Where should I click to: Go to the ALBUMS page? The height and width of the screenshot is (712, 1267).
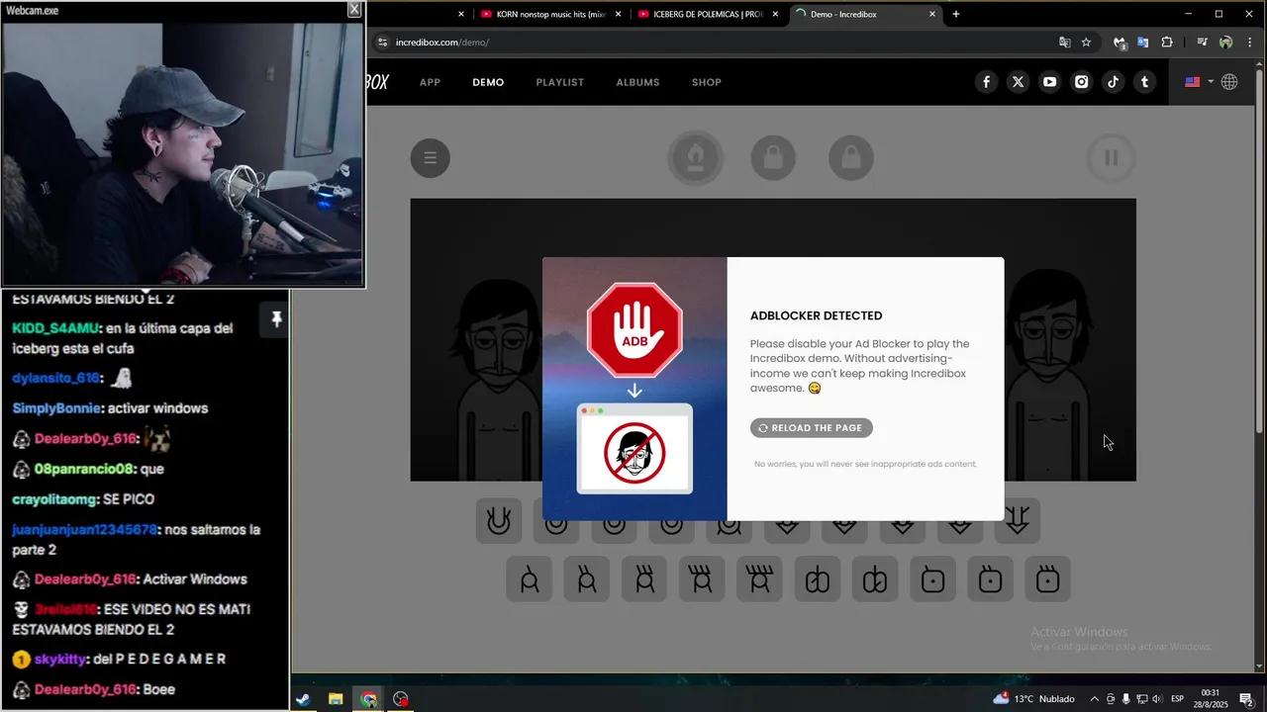637,82
